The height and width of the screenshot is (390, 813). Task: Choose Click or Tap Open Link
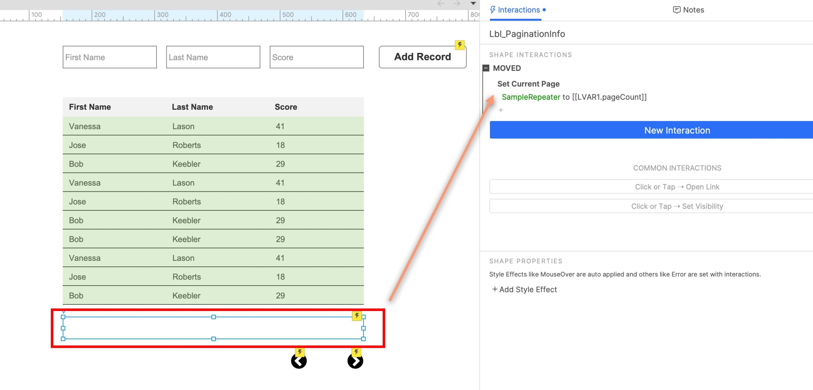coord(651,187)
